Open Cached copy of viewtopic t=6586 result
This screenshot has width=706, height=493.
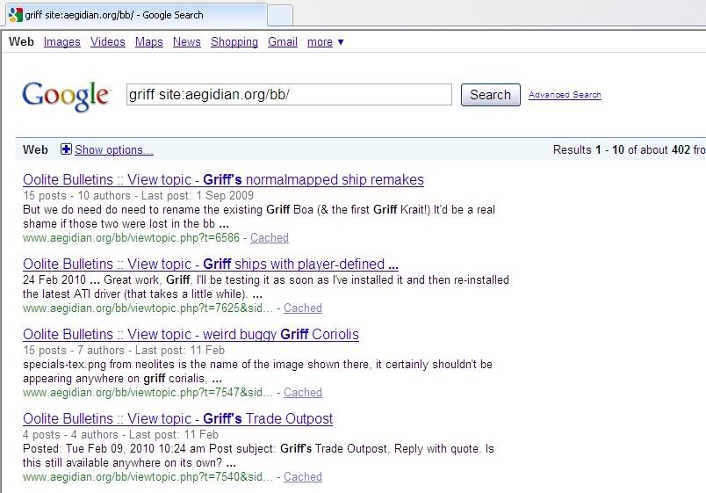[x=270, y=237]
